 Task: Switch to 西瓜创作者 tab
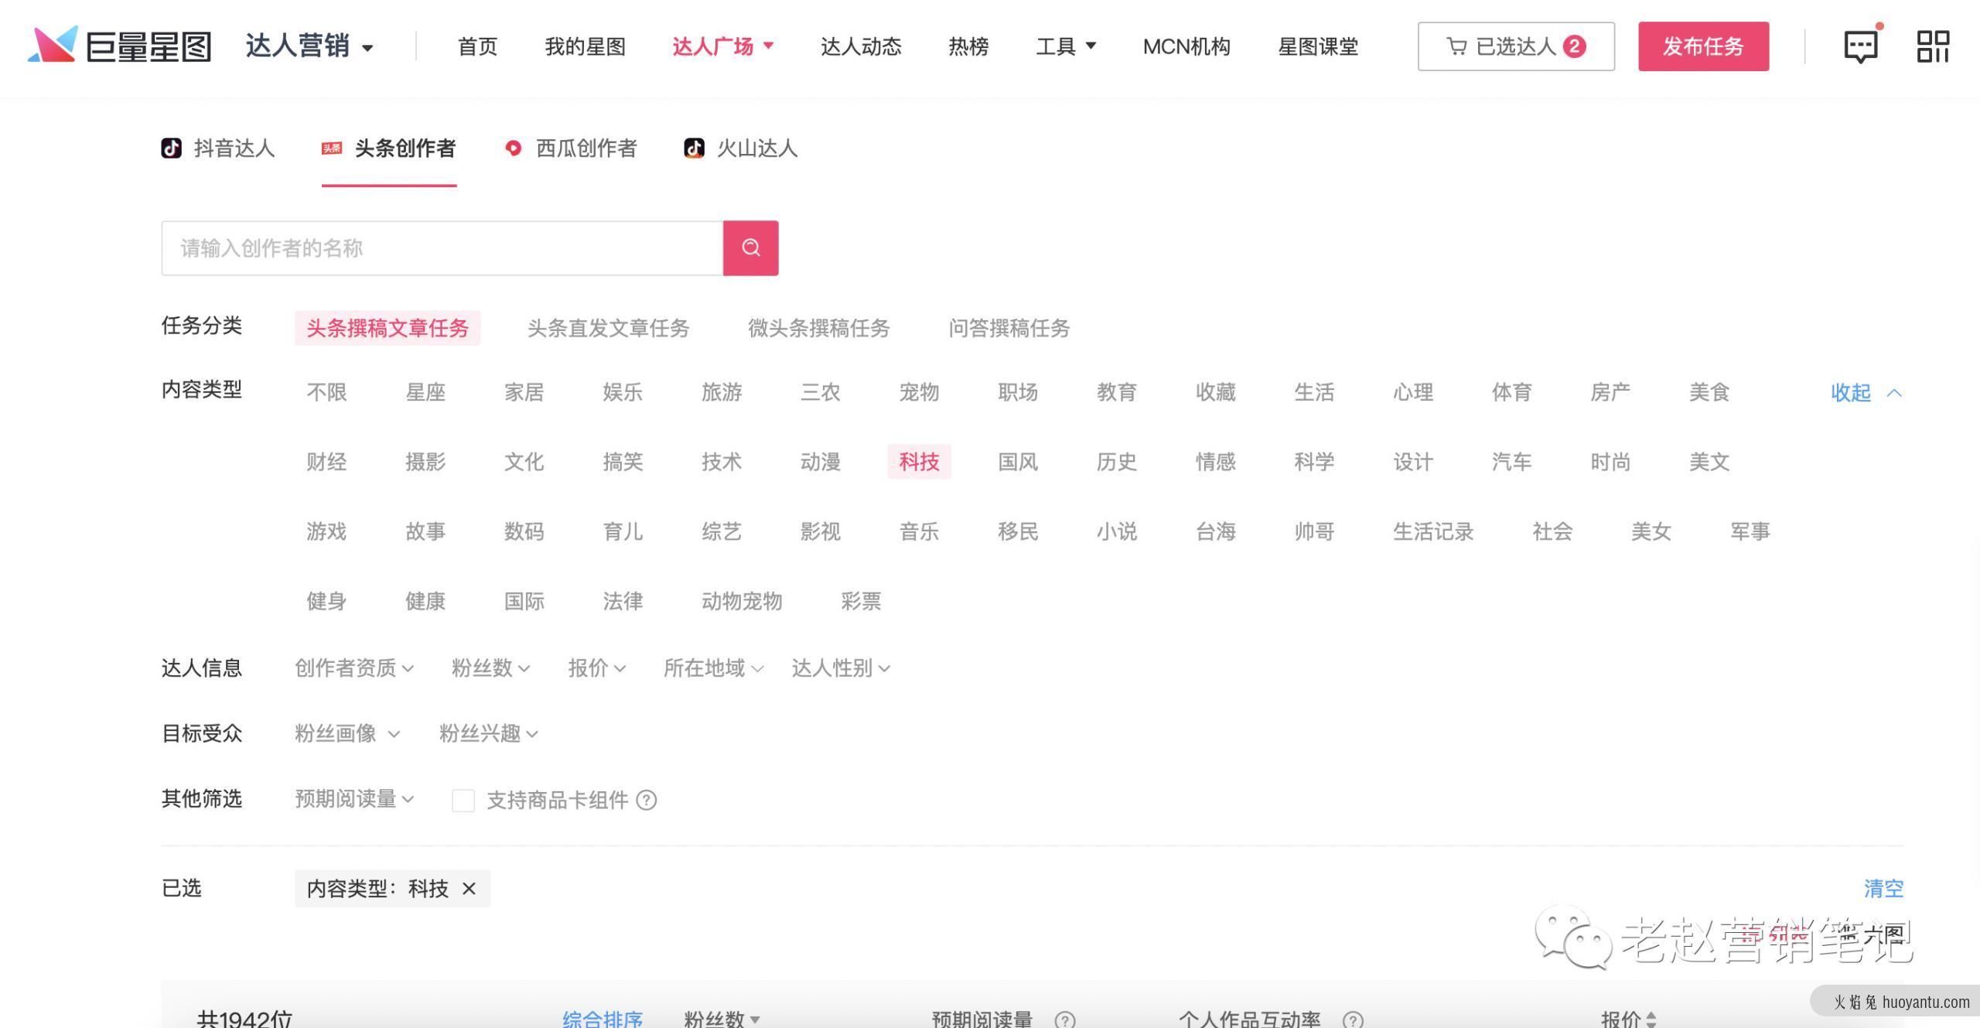click(x=571, y=148)
